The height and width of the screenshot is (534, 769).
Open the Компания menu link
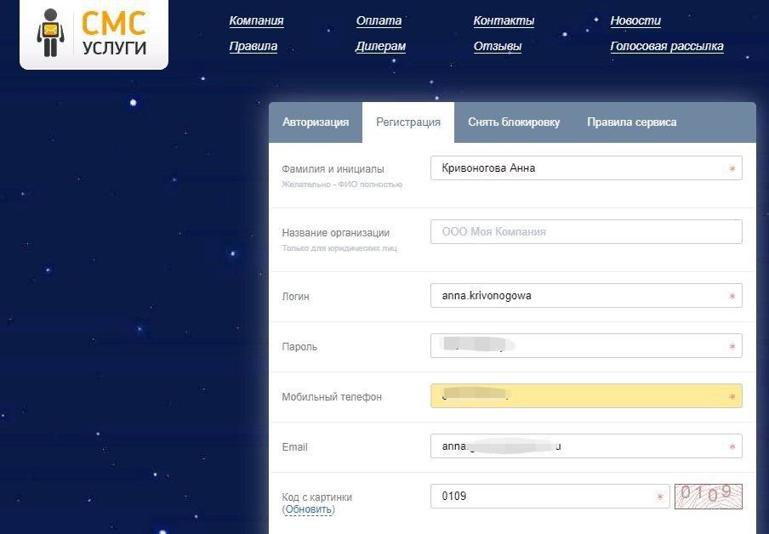click(x=256, y=21)
